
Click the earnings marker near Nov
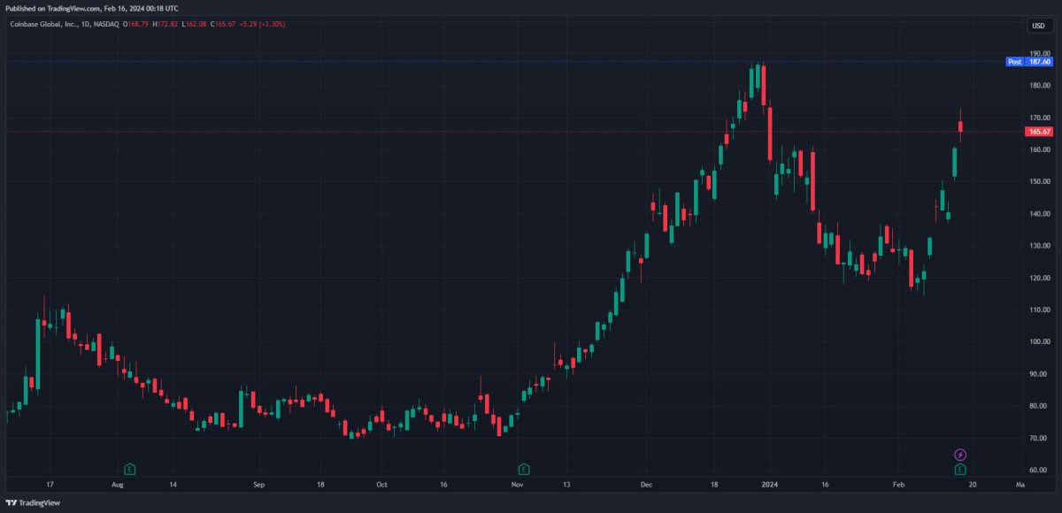click(524, 469)
